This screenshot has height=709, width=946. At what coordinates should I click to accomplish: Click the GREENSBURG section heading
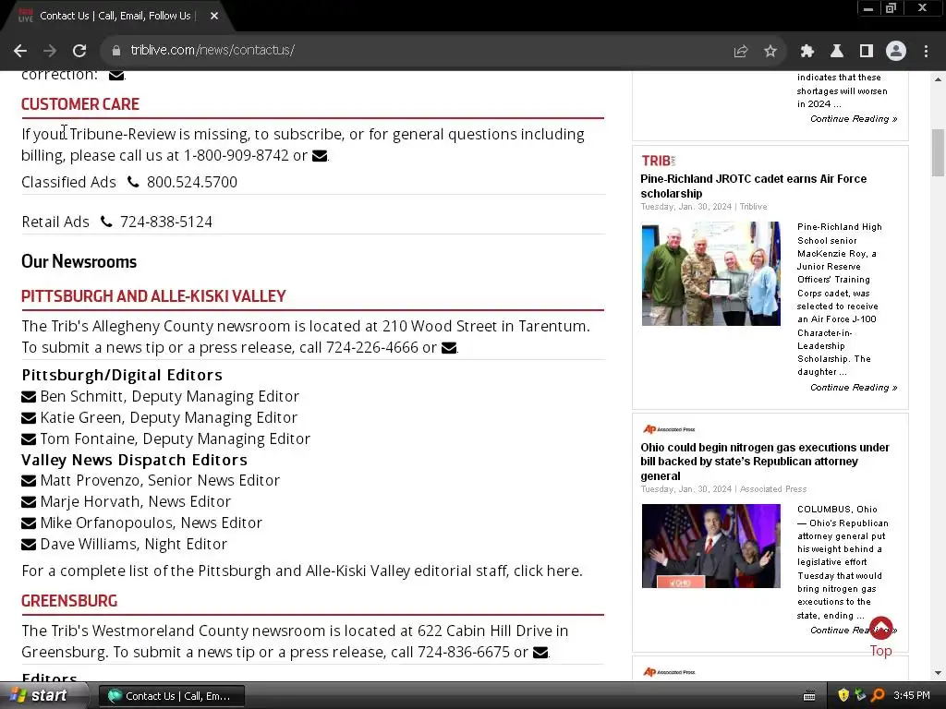click(x=69, y=601)
